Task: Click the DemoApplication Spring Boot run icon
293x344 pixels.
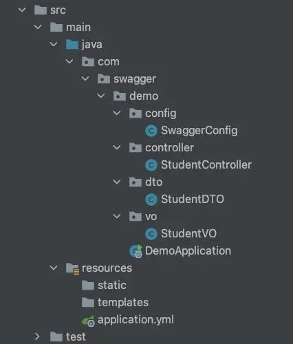Action: (x=136, y=251)
